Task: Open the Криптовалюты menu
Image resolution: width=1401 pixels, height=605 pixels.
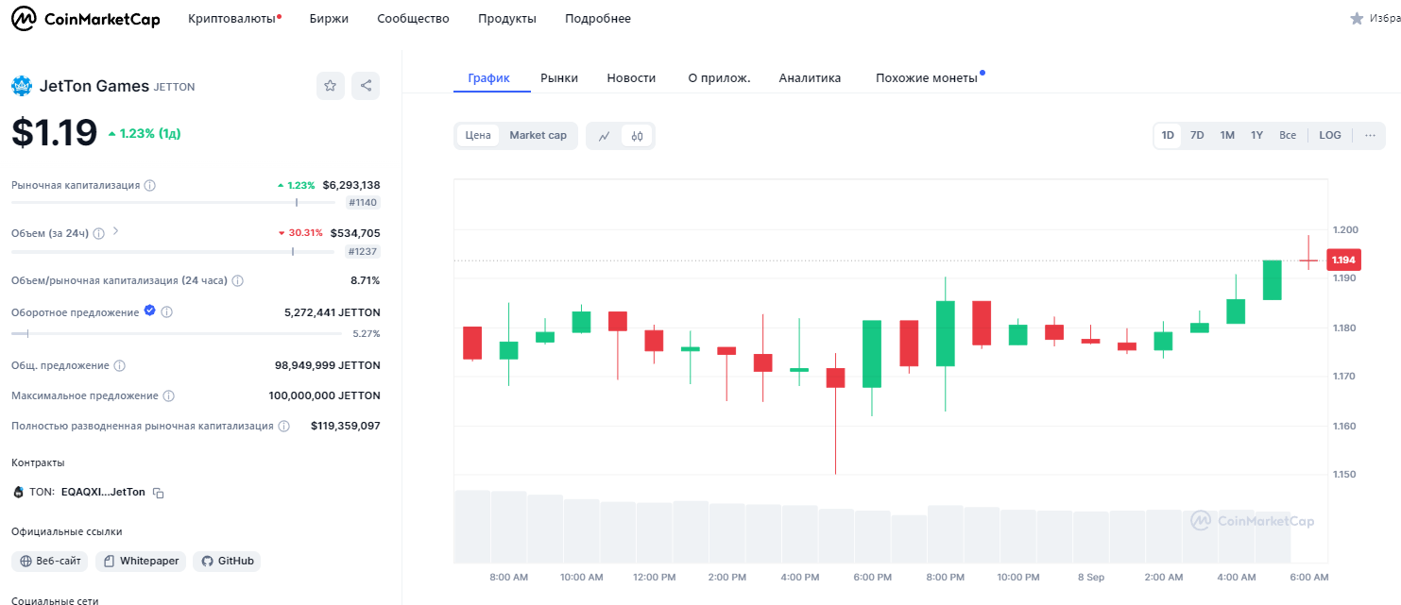Action: pos(233,19)
